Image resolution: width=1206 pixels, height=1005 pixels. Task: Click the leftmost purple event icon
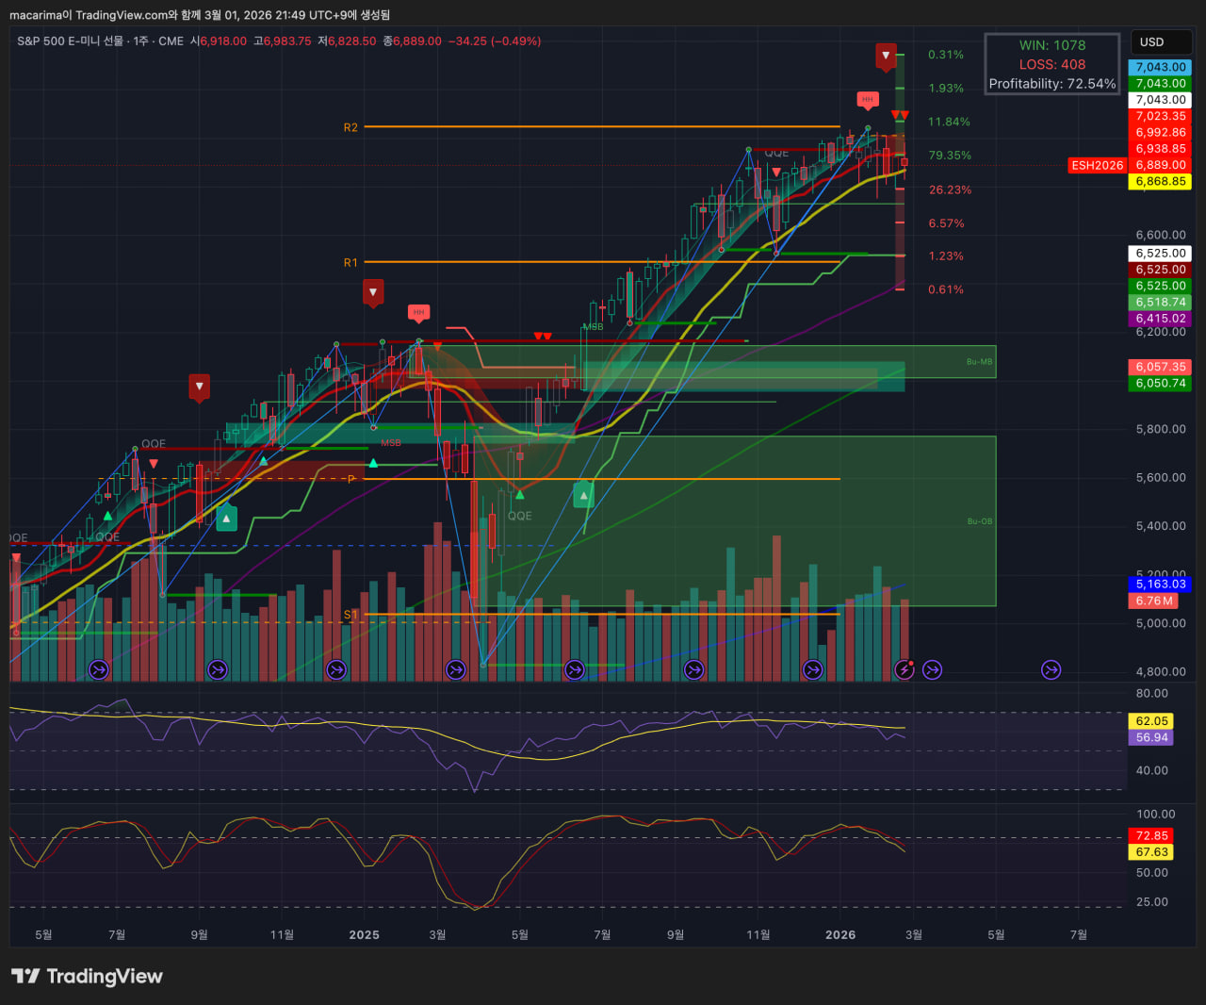click(98, 670)
